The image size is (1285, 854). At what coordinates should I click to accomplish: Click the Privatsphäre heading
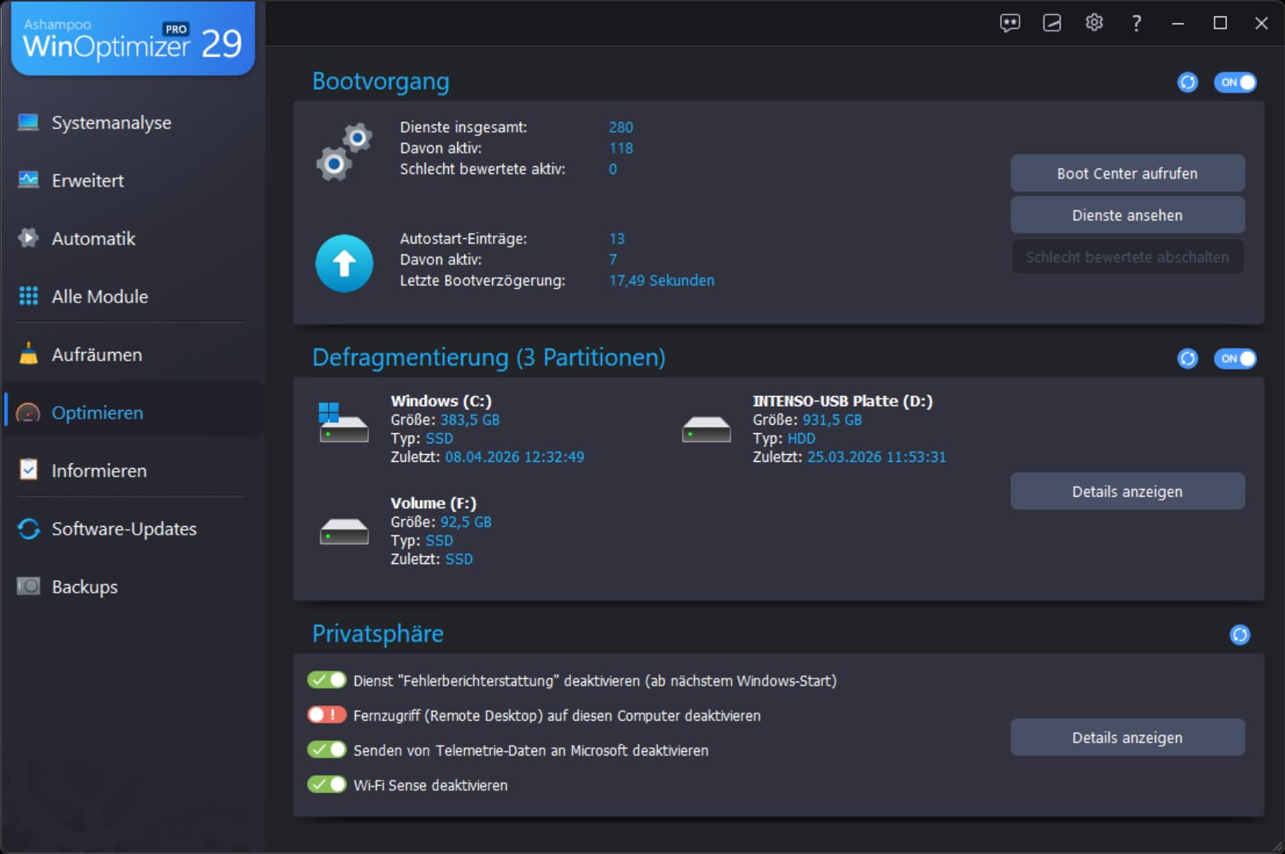[x=378, y=634]
